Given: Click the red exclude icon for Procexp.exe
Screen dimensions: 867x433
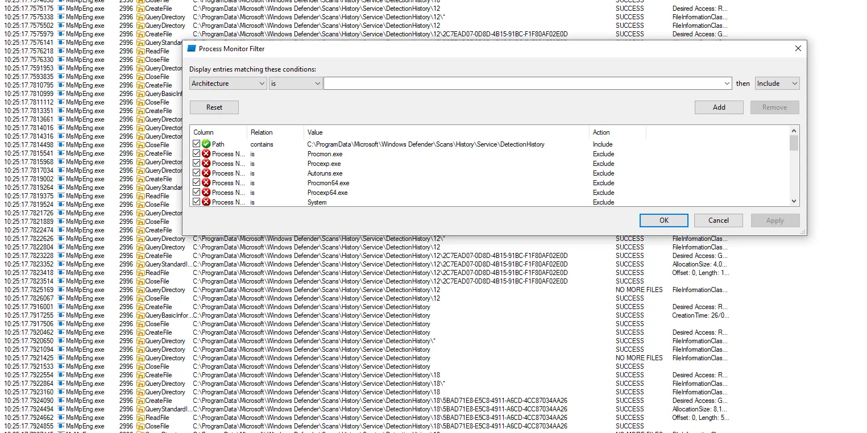Looking at the screenshot, I should (206, 164).
